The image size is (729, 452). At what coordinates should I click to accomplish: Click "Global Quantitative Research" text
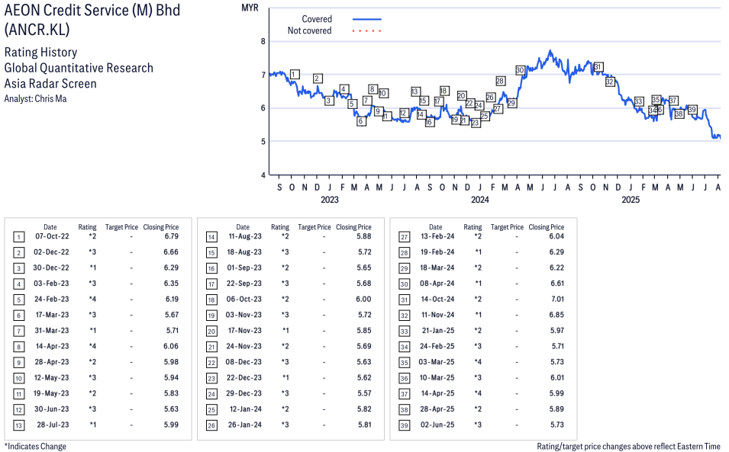click(x=79, y=68)
